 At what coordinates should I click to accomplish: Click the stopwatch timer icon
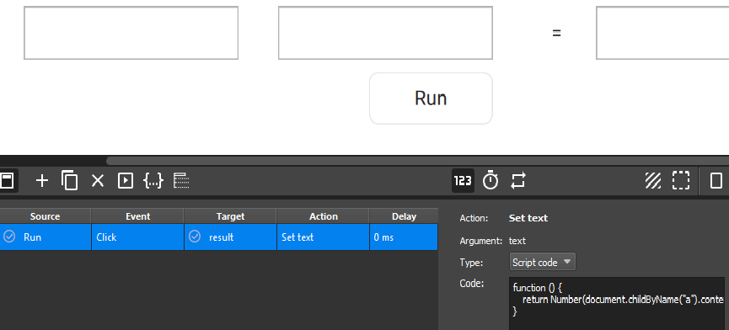[x=490, y=180]
